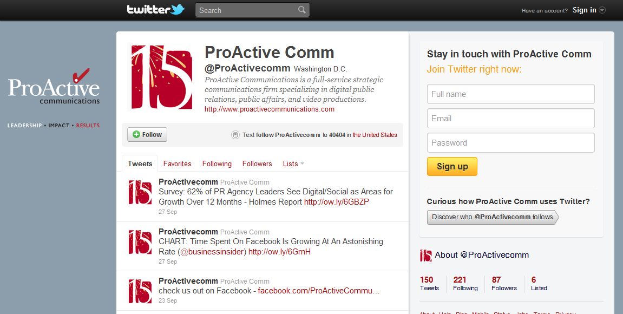The width and height of the screenshot is (623, 314).
Task: Focus the Full name input field
Action: [x=510, y=94]
